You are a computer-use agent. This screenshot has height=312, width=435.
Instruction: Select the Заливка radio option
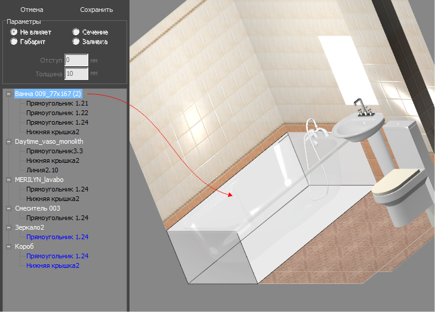coord(76,42)
